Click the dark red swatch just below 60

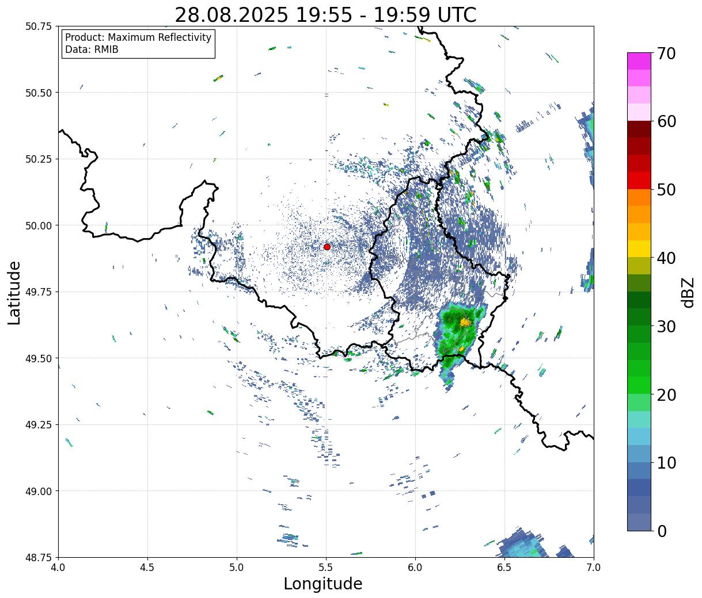639,129
